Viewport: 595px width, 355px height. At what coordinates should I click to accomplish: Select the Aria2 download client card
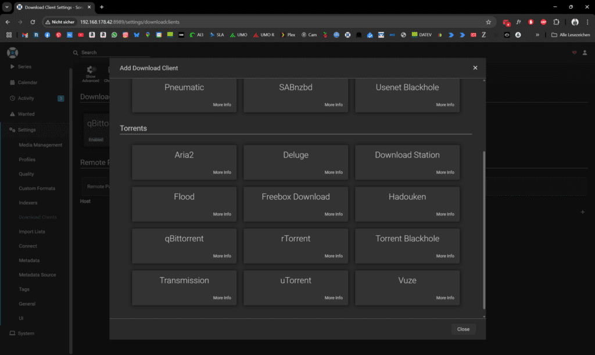click(x=184, y=162)
